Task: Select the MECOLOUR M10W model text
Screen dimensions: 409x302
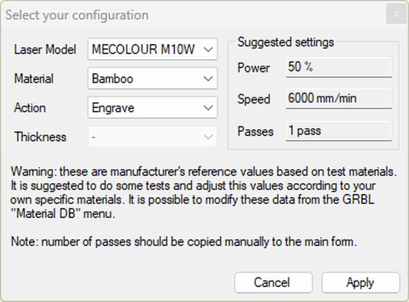Action: [143, 50]
